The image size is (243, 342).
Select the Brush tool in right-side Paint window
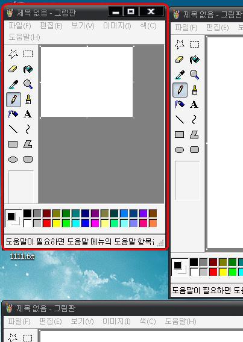click(x=194, y=90)
